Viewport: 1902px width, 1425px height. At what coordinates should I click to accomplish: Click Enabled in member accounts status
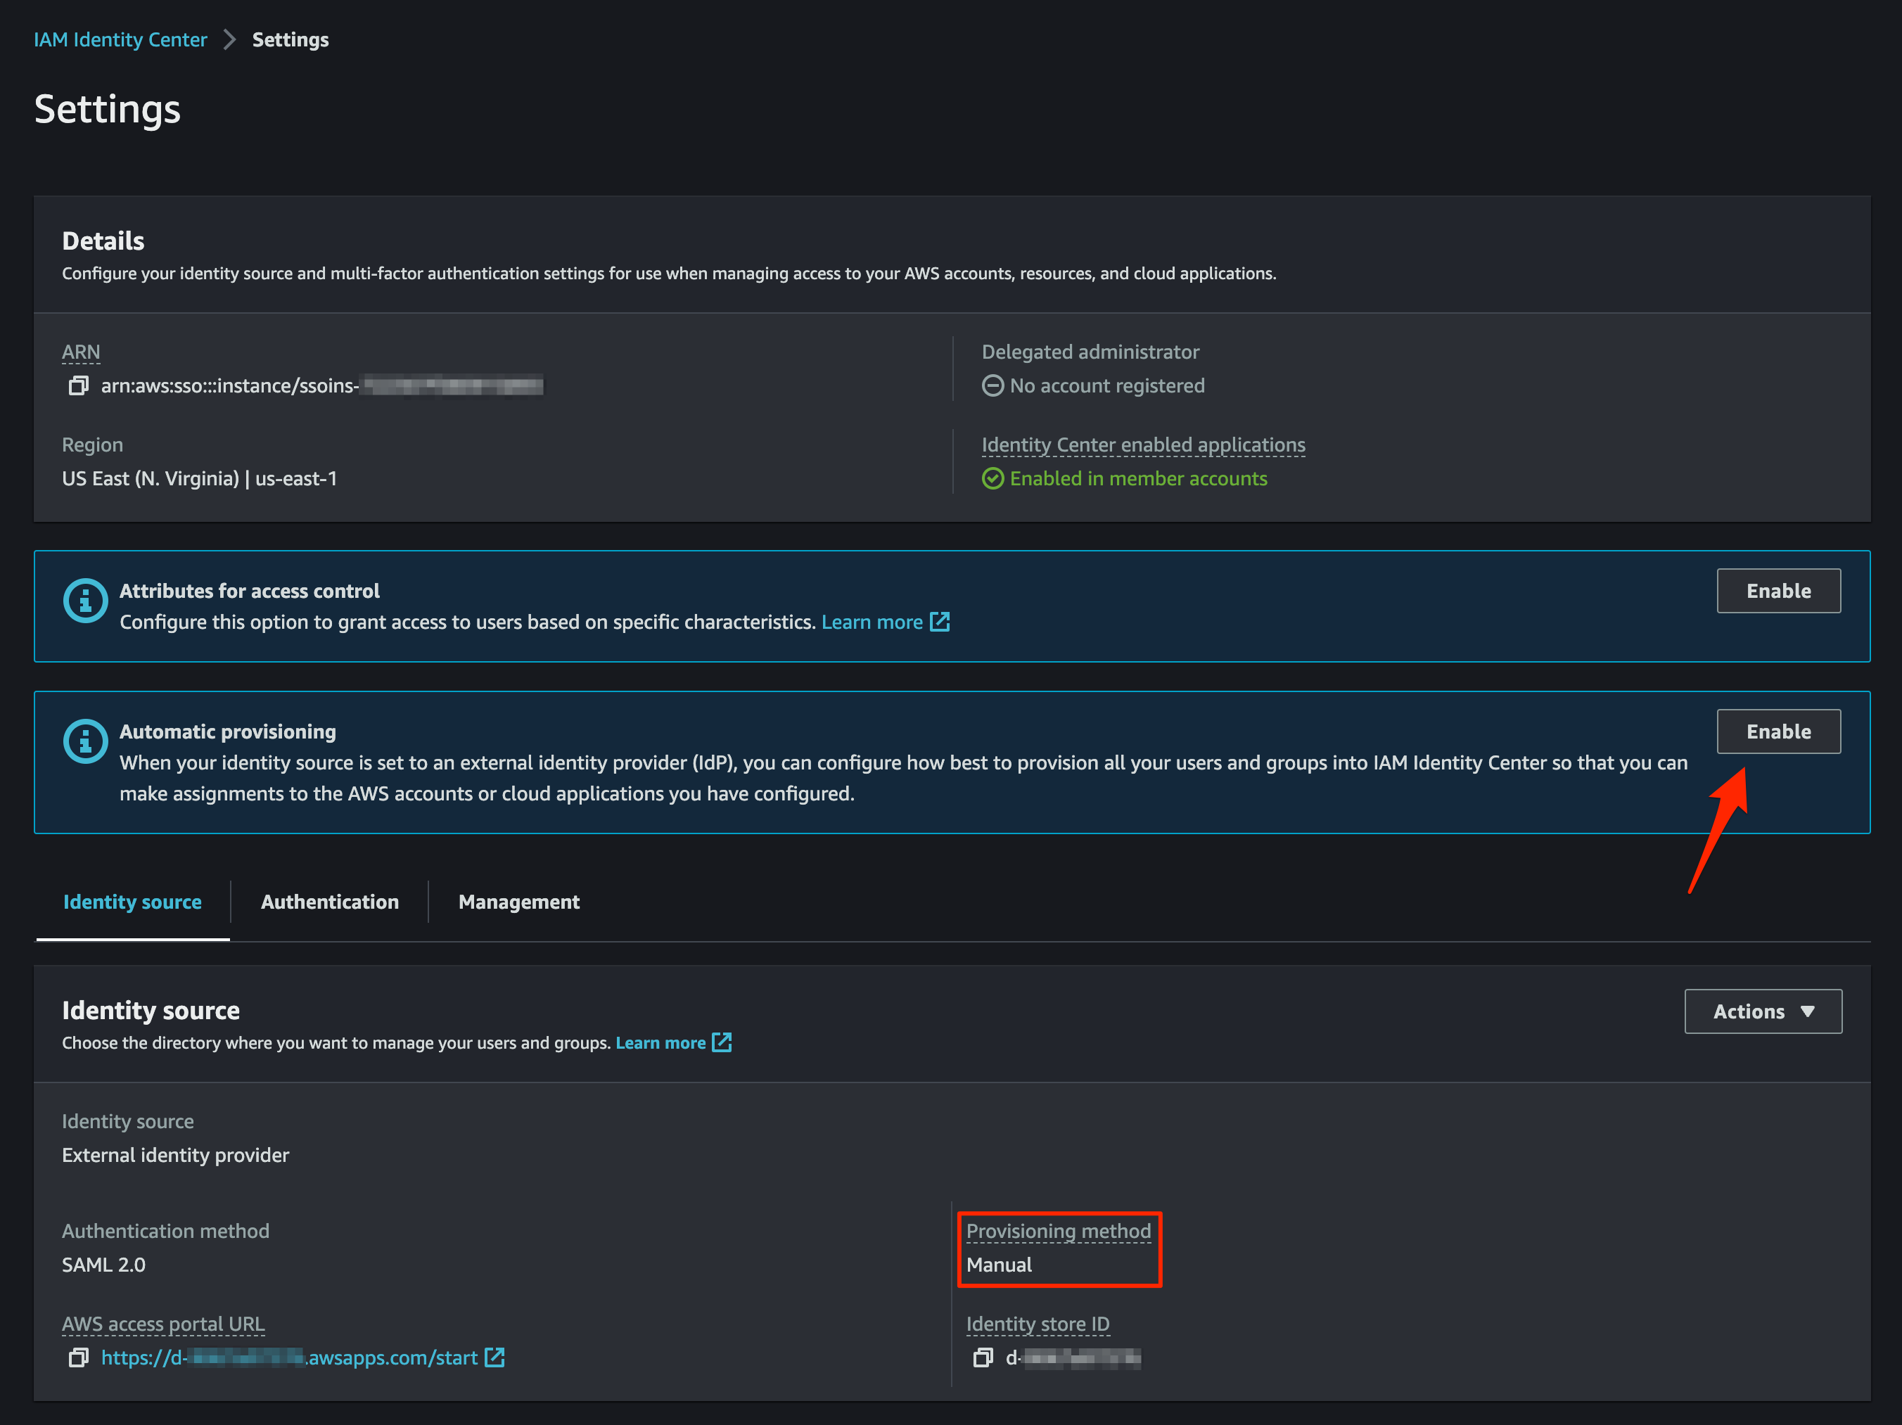(1138, 478)
